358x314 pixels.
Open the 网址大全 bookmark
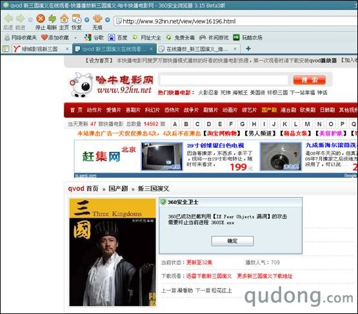[146, 37]
